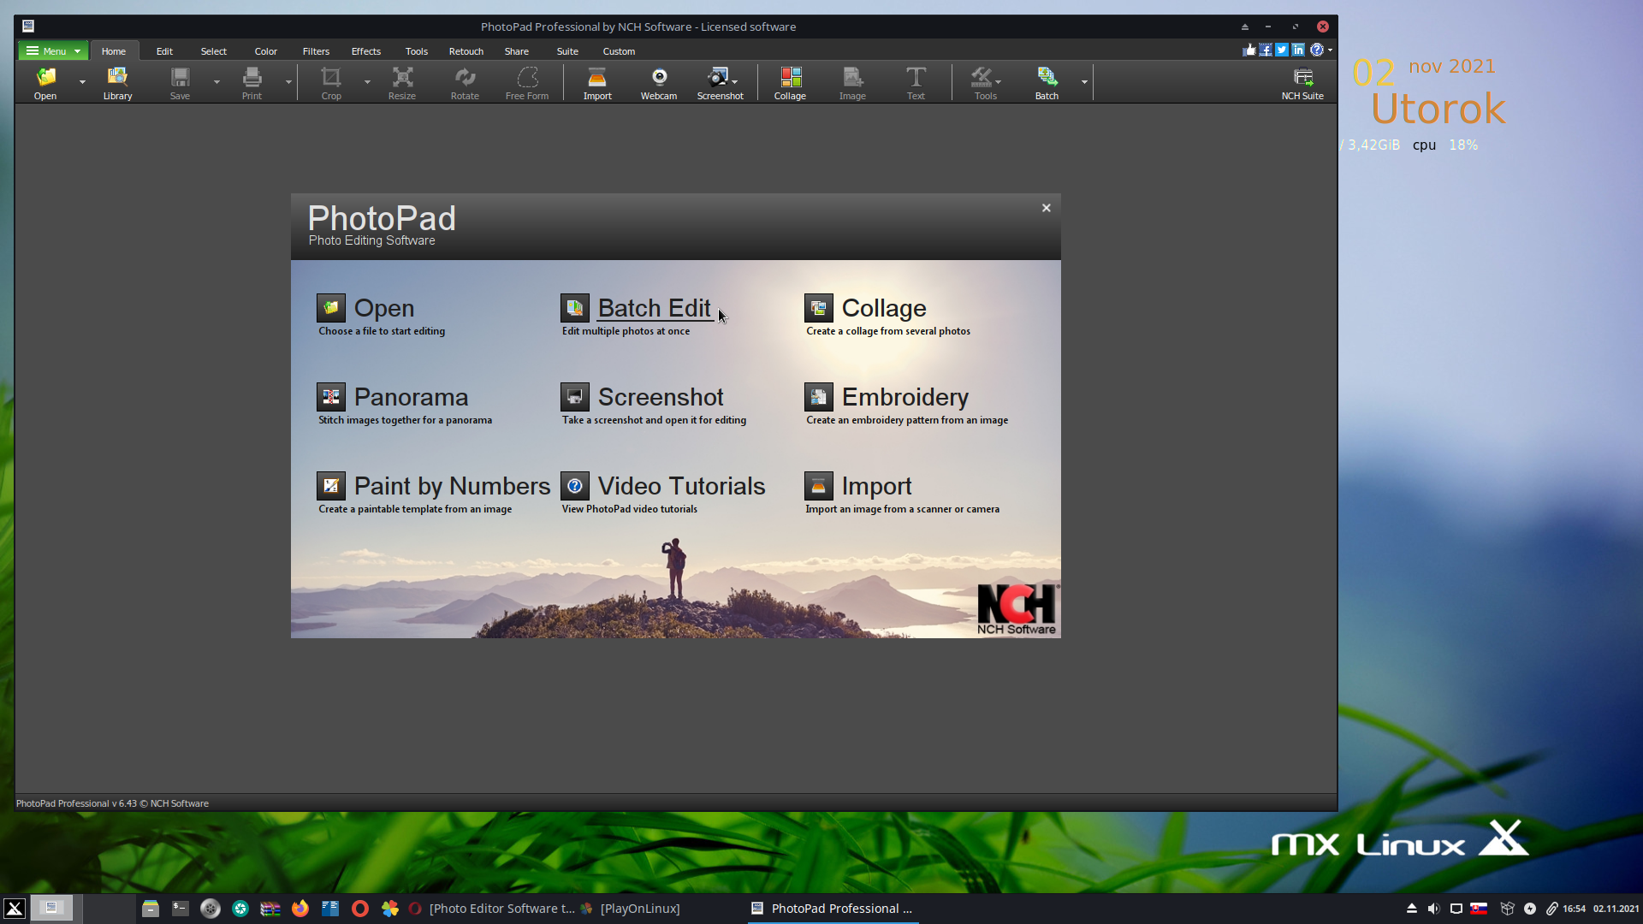Click the Video Tutorials link
This screenshot has height=924, width=1643.
coord(681,486)
